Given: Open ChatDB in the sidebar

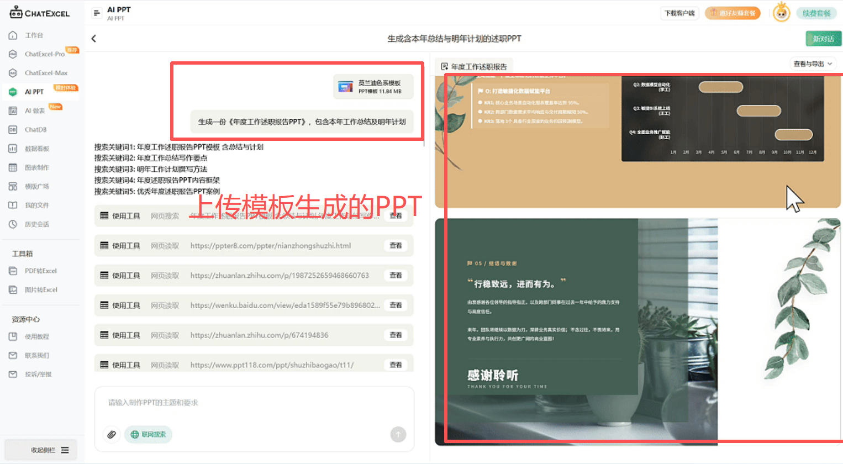Looking at the screenshot, I should [35, 130].
